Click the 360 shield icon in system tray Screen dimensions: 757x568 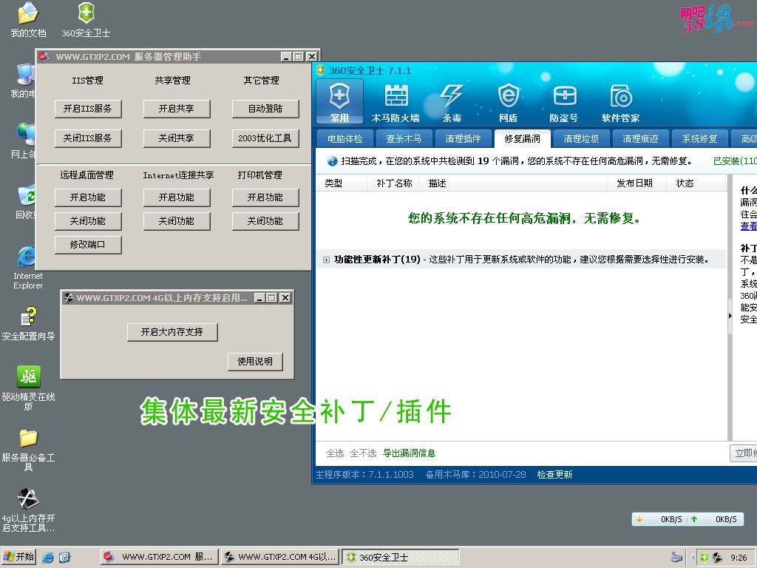(705, 558)
